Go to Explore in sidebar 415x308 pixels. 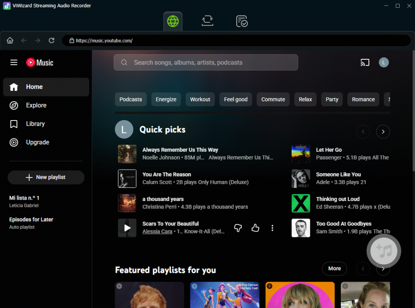[36, 106]
